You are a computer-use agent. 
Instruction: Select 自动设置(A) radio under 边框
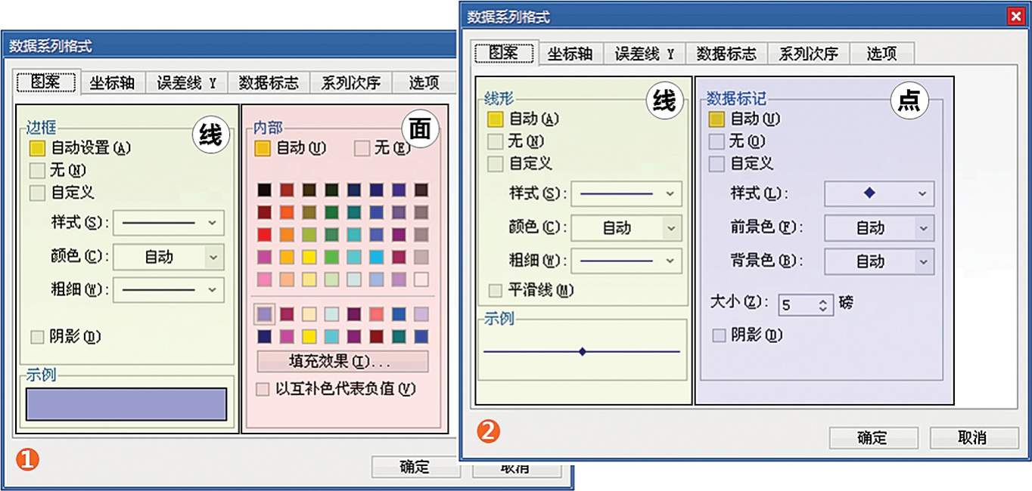pyautogui.click(x=37, y=148)
